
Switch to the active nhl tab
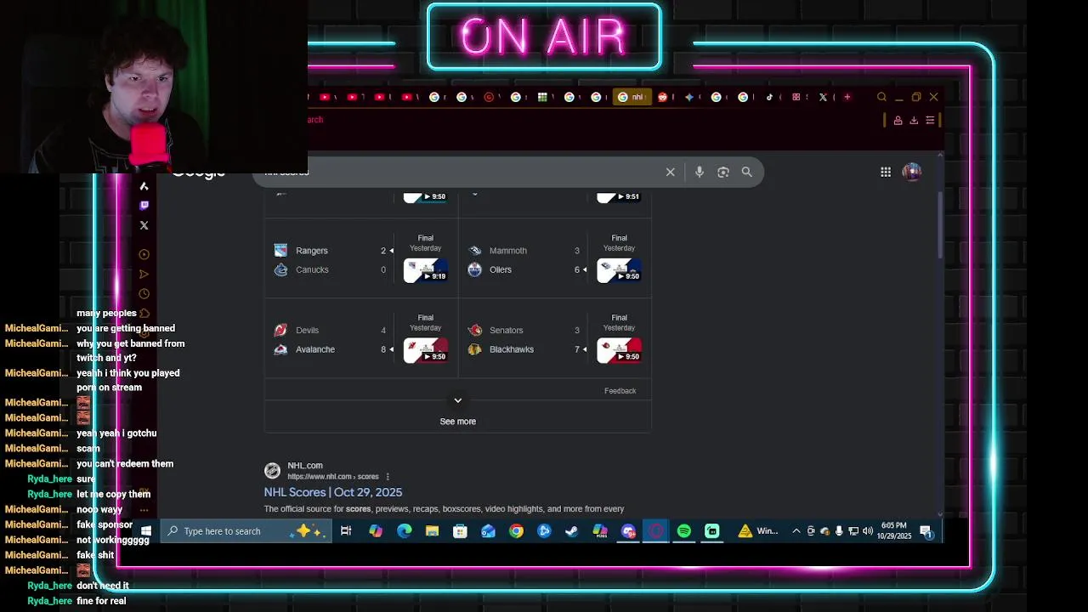(631, 97)
